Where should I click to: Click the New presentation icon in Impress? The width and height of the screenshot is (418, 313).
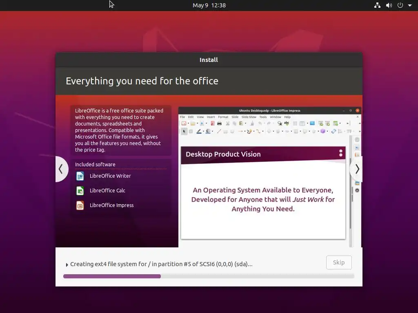pos(184,123)
